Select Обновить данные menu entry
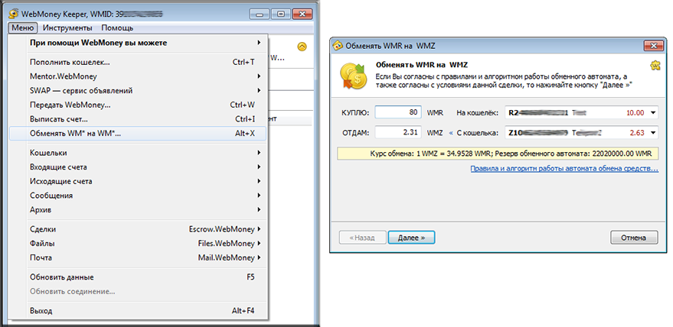673x327 pixels. click(x=137, y=277)
